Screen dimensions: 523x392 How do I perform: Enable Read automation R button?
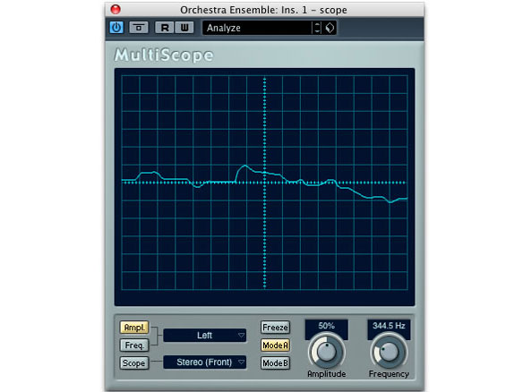[165, 28]
